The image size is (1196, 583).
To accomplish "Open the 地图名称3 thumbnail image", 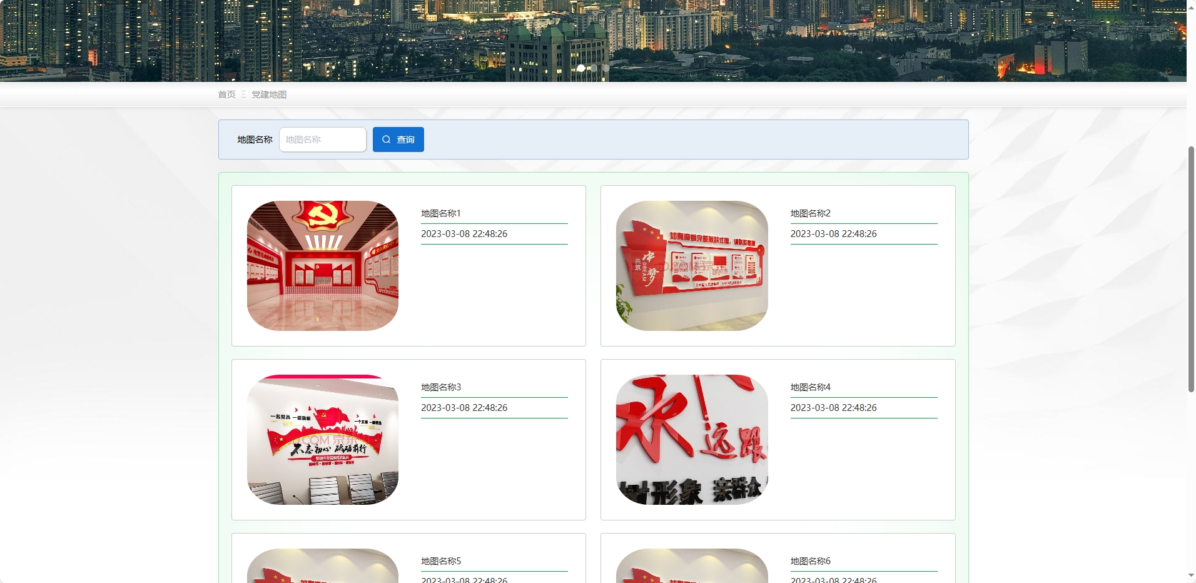I will [x=323, y=440].
